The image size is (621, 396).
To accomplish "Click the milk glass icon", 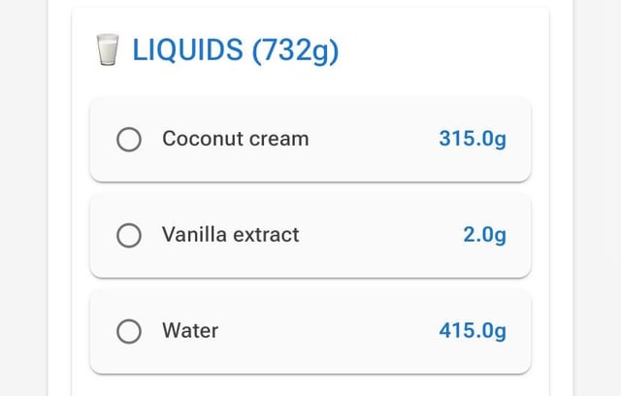I will pyautogui.click(x=108, y=49).
